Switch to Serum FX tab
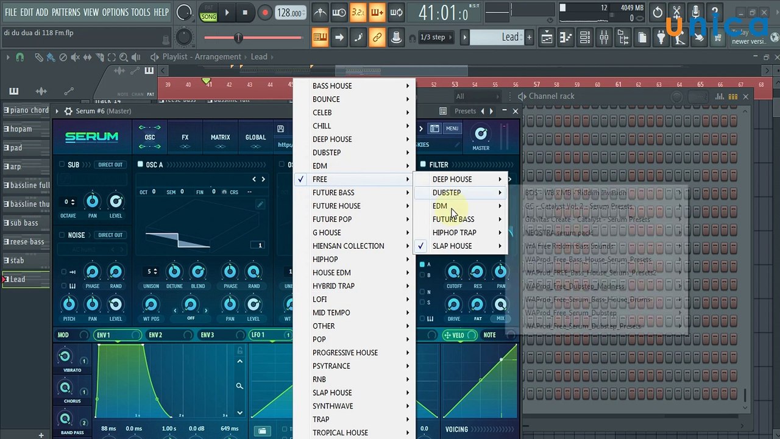 (x=185, y=138)
